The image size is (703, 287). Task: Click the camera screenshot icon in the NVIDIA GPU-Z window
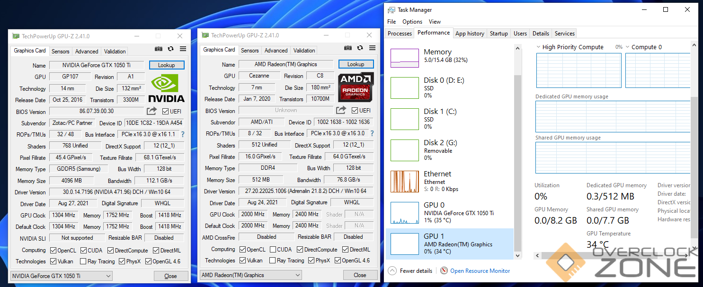point(159,49)
